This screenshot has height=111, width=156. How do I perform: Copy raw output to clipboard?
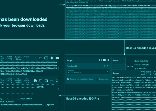41,81
